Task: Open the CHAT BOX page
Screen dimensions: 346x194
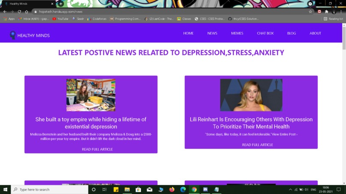Action: [x=265, y=33]
